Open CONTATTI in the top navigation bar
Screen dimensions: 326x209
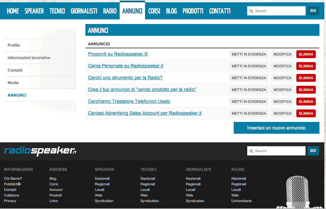(220, 11)
